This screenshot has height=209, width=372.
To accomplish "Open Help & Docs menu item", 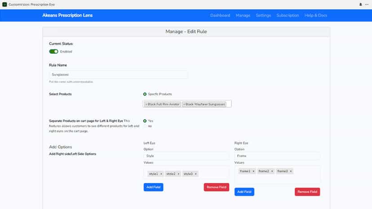I will pyautogui.click(x=316, y=15).
